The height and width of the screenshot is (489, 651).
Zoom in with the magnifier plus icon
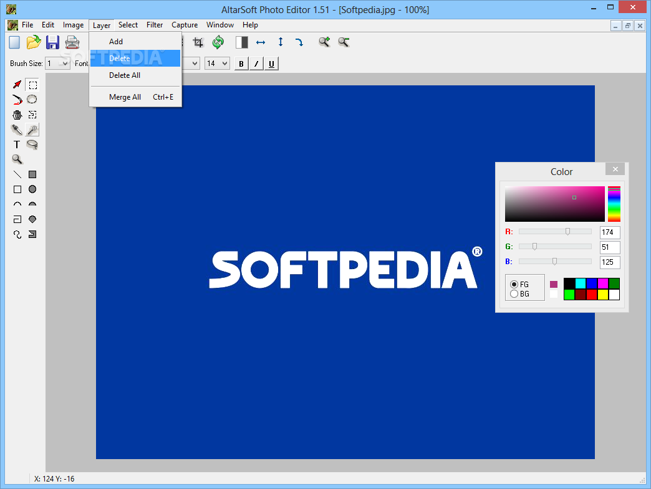click(324, 42)
